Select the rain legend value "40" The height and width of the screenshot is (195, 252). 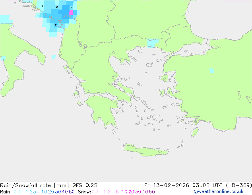coord(65,192)
